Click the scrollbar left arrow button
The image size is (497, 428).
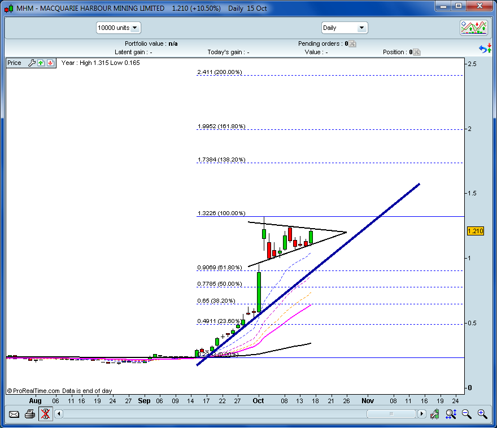(59, 414)
